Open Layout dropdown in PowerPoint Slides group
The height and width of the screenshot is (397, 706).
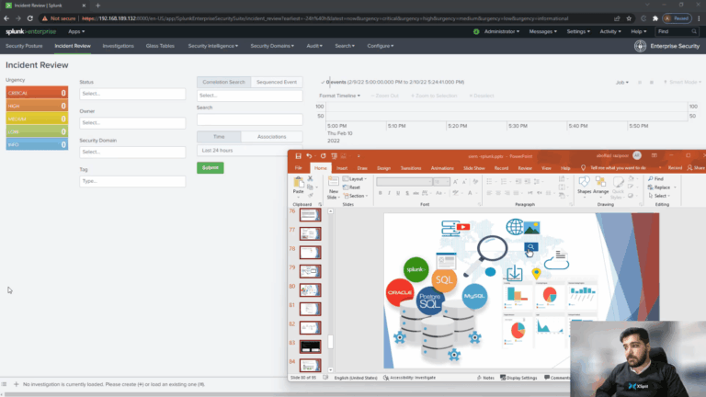(x=355, y=178)
